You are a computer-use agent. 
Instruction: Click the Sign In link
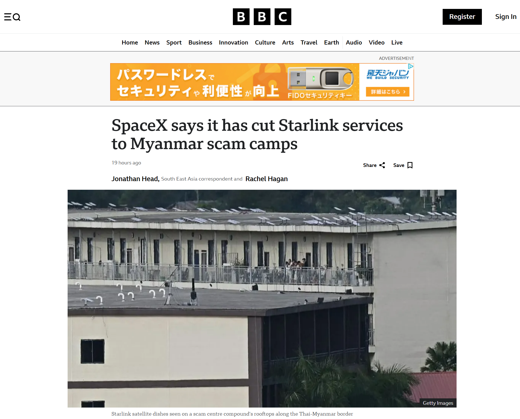pos(506,17)
